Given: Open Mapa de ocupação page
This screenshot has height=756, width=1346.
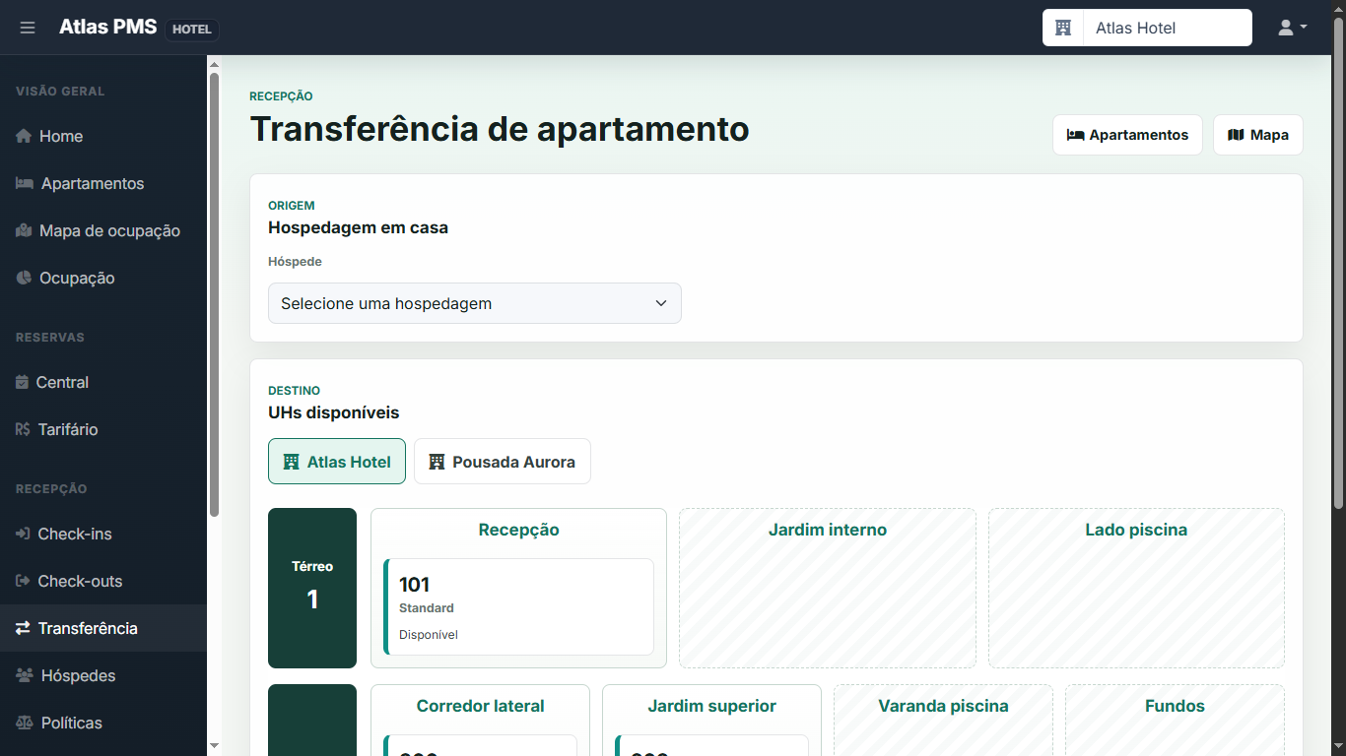Looking at the screenshot, I should pyautogui.click(x=103, y=230).
